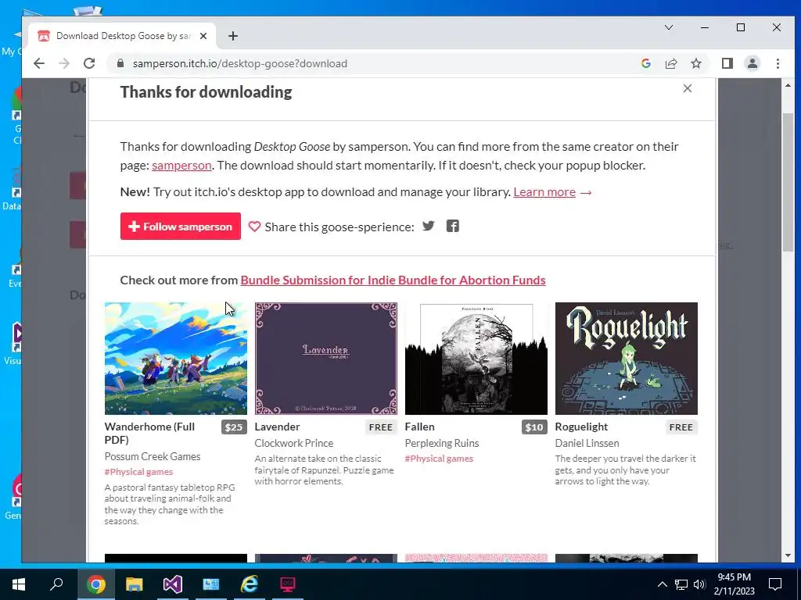Open the Wanderhome cover thumbnail
Viewport: 801px width, 600px height.
[x=176, y=358]
